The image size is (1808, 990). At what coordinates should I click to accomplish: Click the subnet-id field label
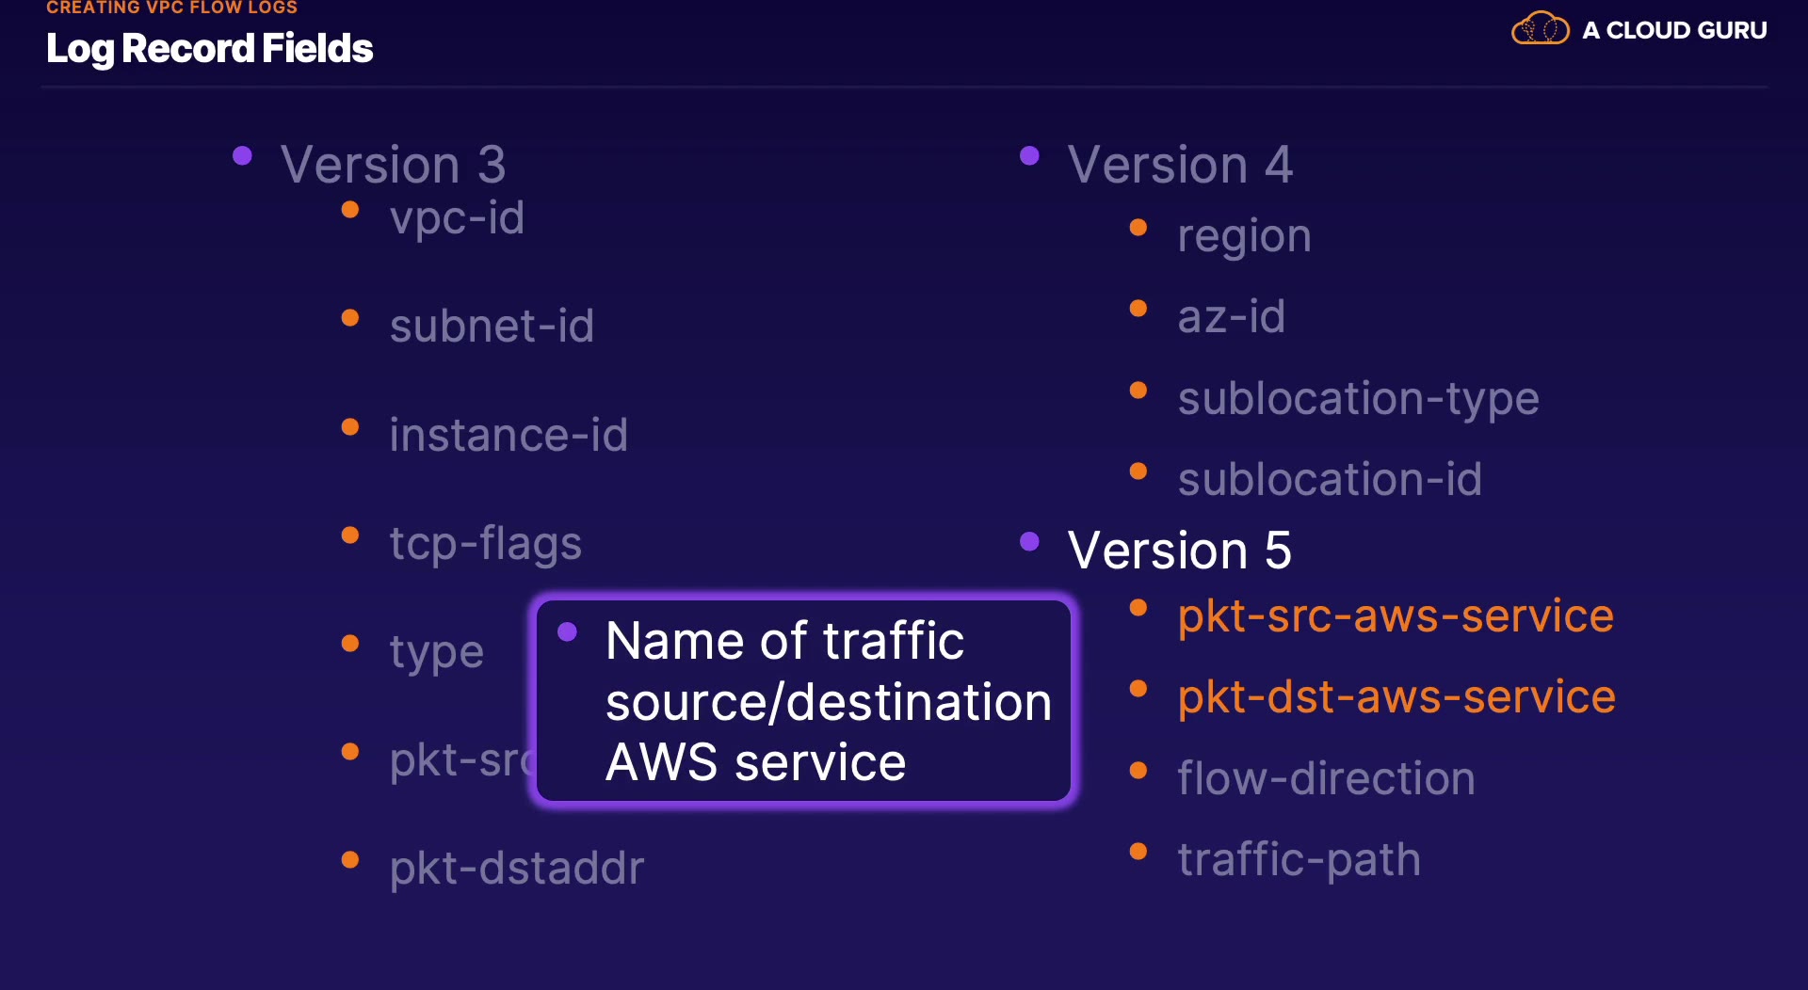pos(492,327)
